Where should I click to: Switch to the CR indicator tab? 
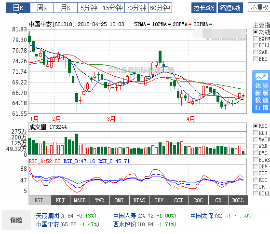pos(218,200)
